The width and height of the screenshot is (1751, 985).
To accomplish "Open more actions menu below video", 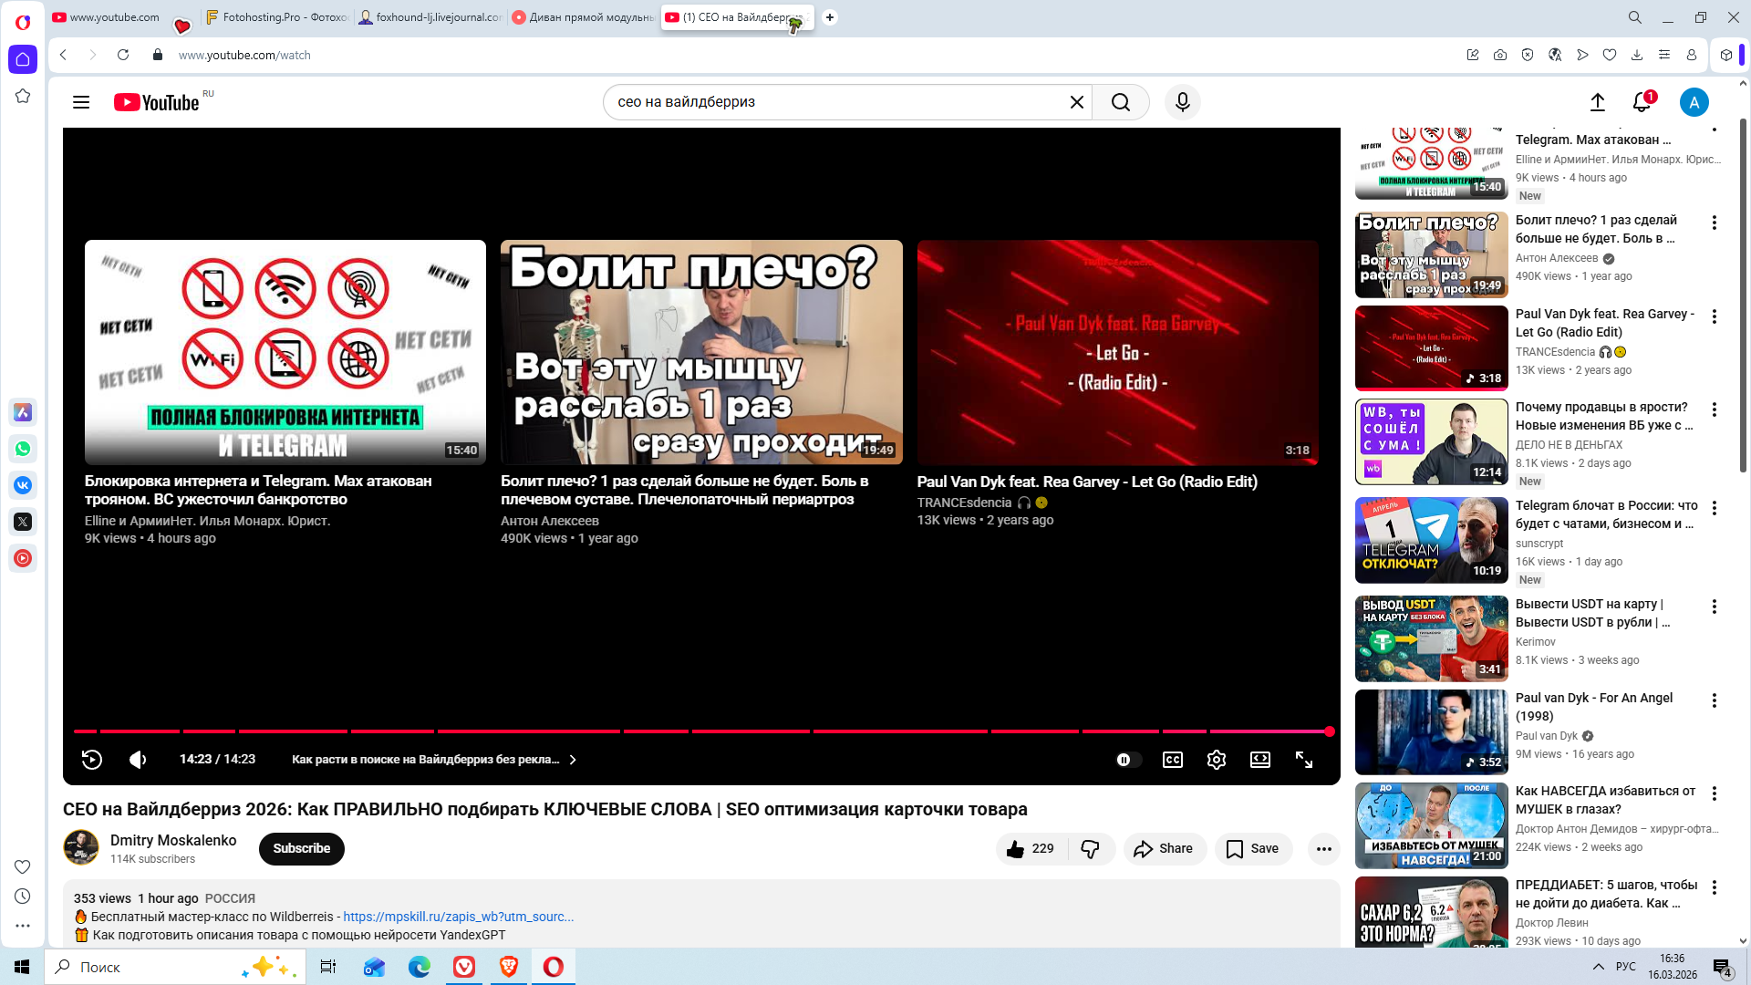I will click(1323, 849).
